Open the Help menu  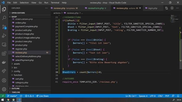(x=64, y=3)
